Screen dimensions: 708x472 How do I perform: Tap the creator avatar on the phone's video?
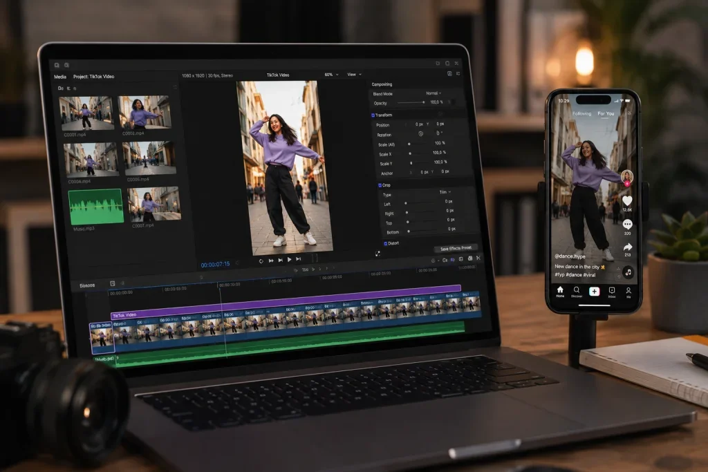(626, 176)
